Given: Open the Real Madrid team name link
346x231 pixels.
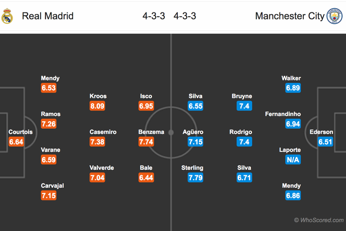Looking at the screenshot, I should coord(48,16).
